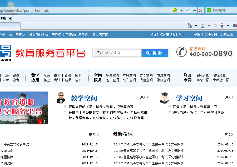Click the browser Home icon
This screenshot has height=167, width=237.
pyautogui.click(x=190, y=26)
